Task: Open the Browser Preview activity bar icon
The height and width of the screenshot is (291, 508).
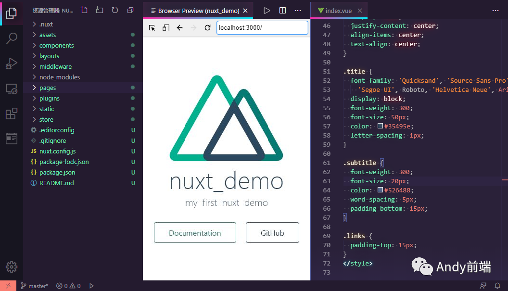Action: 12,139
